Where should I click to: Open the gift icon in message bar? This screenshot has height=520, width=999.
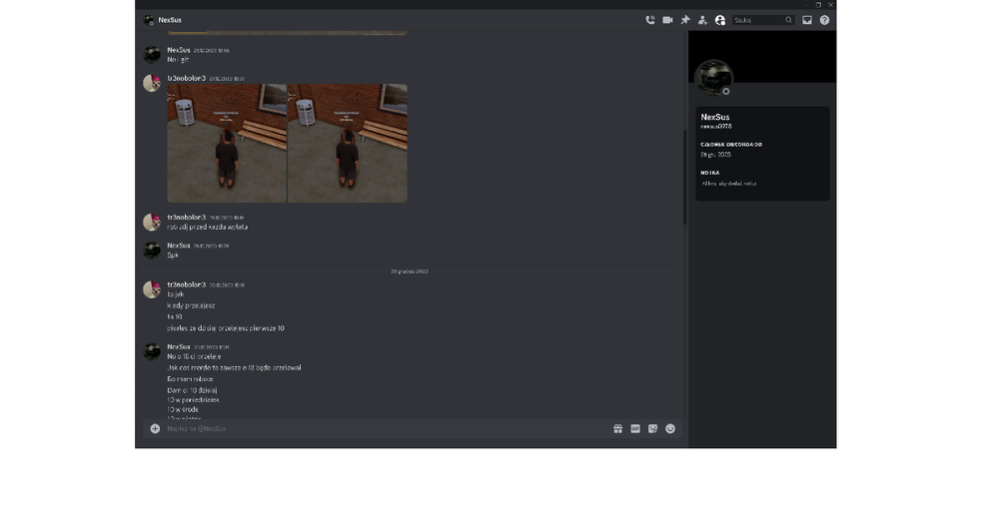coord(618,428)
